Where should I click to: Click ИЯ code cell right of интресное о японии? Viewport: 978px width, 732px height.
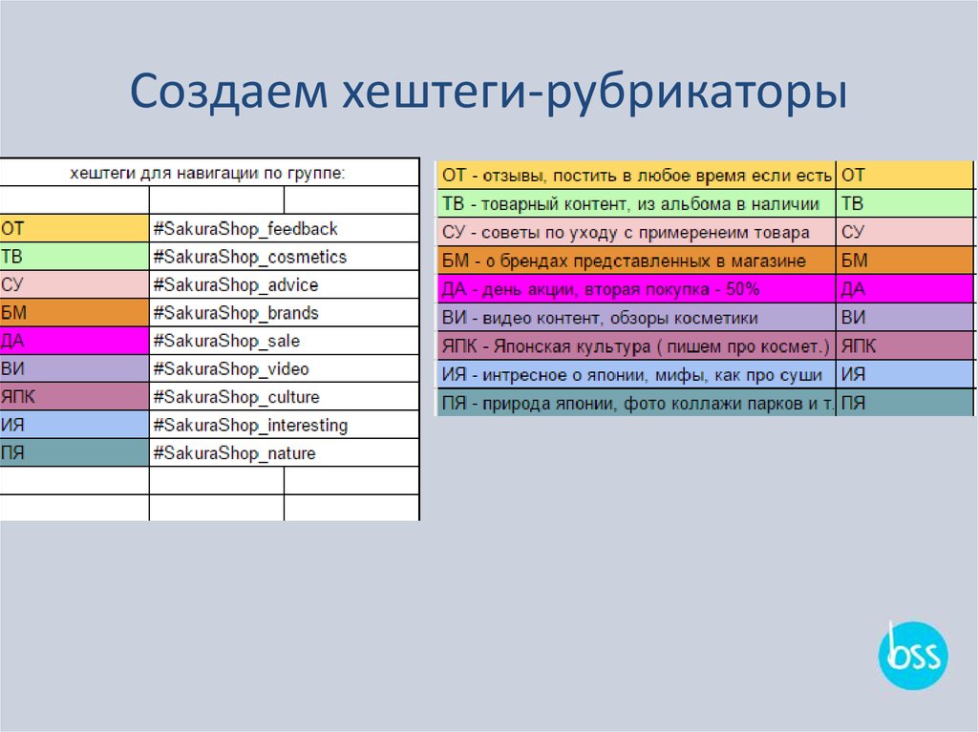pyautogui.click(x=904, y=375)
